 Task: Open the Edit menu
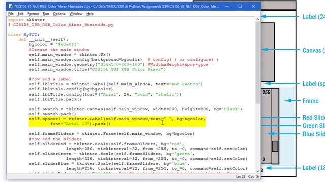[20, 14]
